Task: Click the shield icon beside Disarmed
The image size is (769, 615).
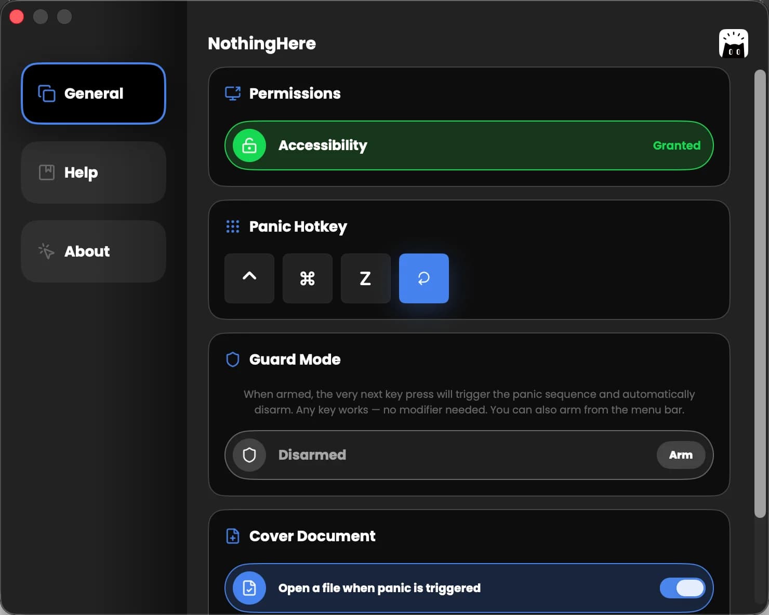Action: 249,454
